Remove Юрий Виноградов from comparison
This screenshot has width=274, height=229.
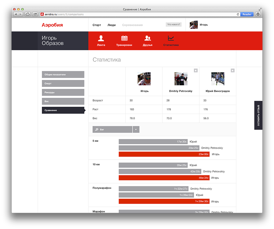[233, 70]
